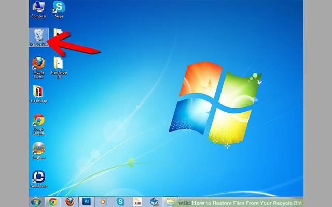Image resolution: width=332 pixels, height=207 pixels.
Task: Select the New folder (2) icon
Action: click(x=59, y=65)
